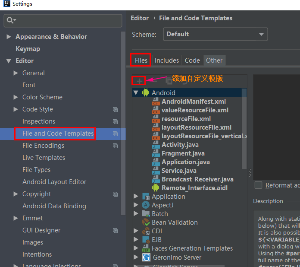Click project-level icon next to Inspections
Image resolution: width=300 pixels, height=267 pixels.
point(115,121)
